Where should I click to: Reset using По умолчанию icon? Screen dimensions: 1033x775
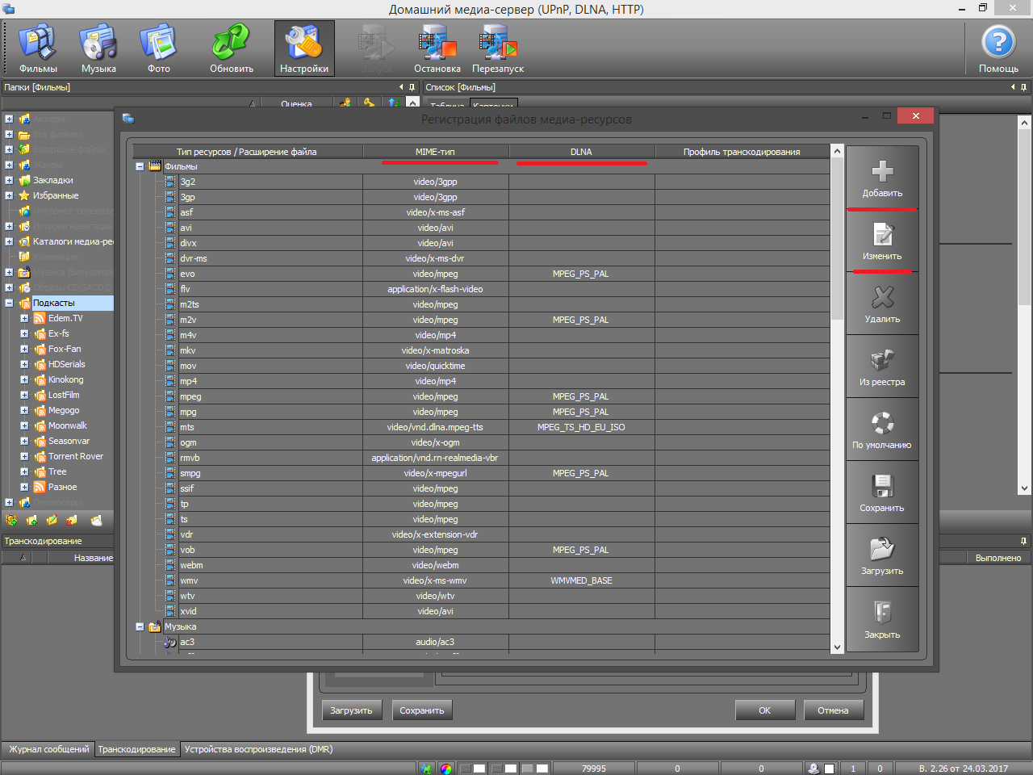(x=882, y=424)
